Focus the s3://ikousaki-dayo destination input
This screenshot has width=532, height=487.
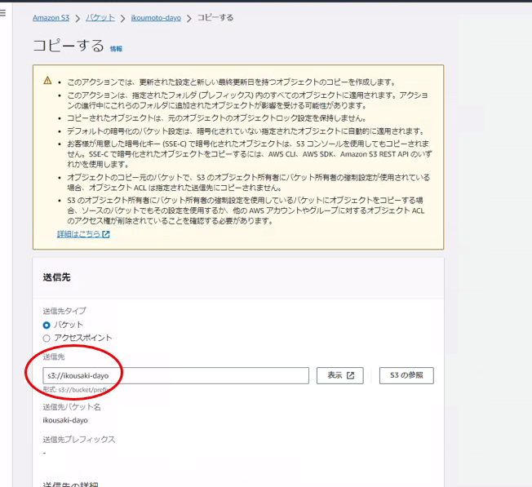pos(175,375)
